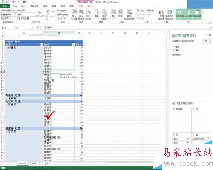Screen dimensions: 213x170
Task: Close the PivotTable Fields pane
Action: (x=210, y=35)
